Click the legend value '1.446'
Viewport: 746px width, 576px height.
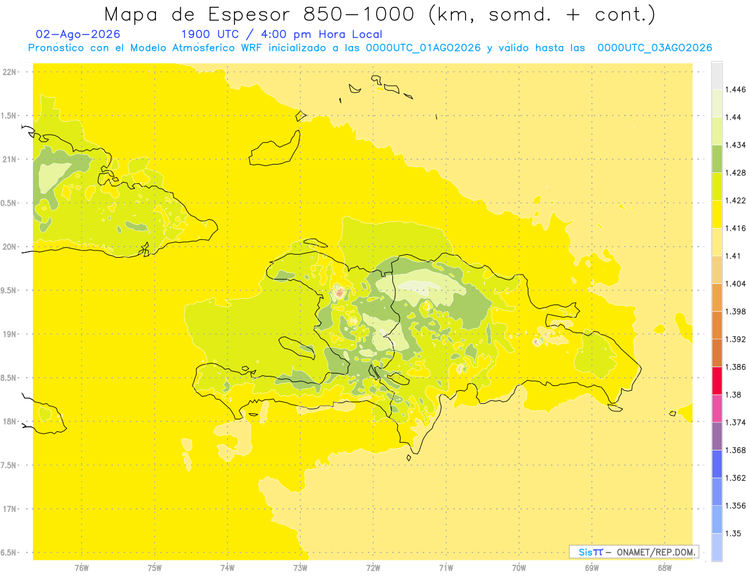click(x=735, y=89)
